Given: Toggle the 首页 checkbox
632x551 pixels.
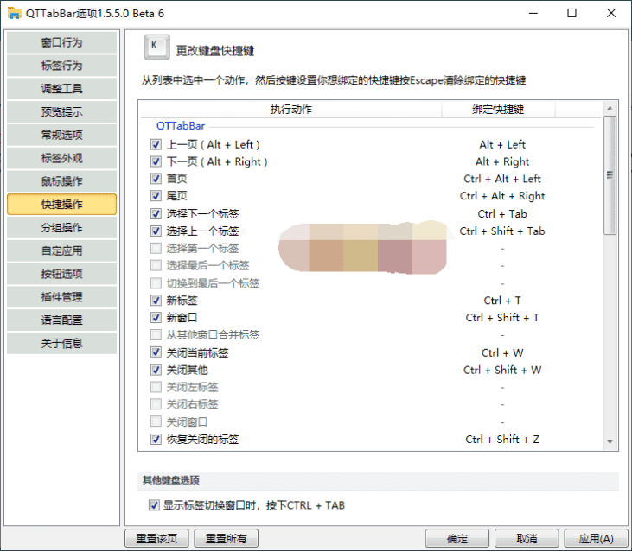Looking at the screenshot, I should pos(156,179).
